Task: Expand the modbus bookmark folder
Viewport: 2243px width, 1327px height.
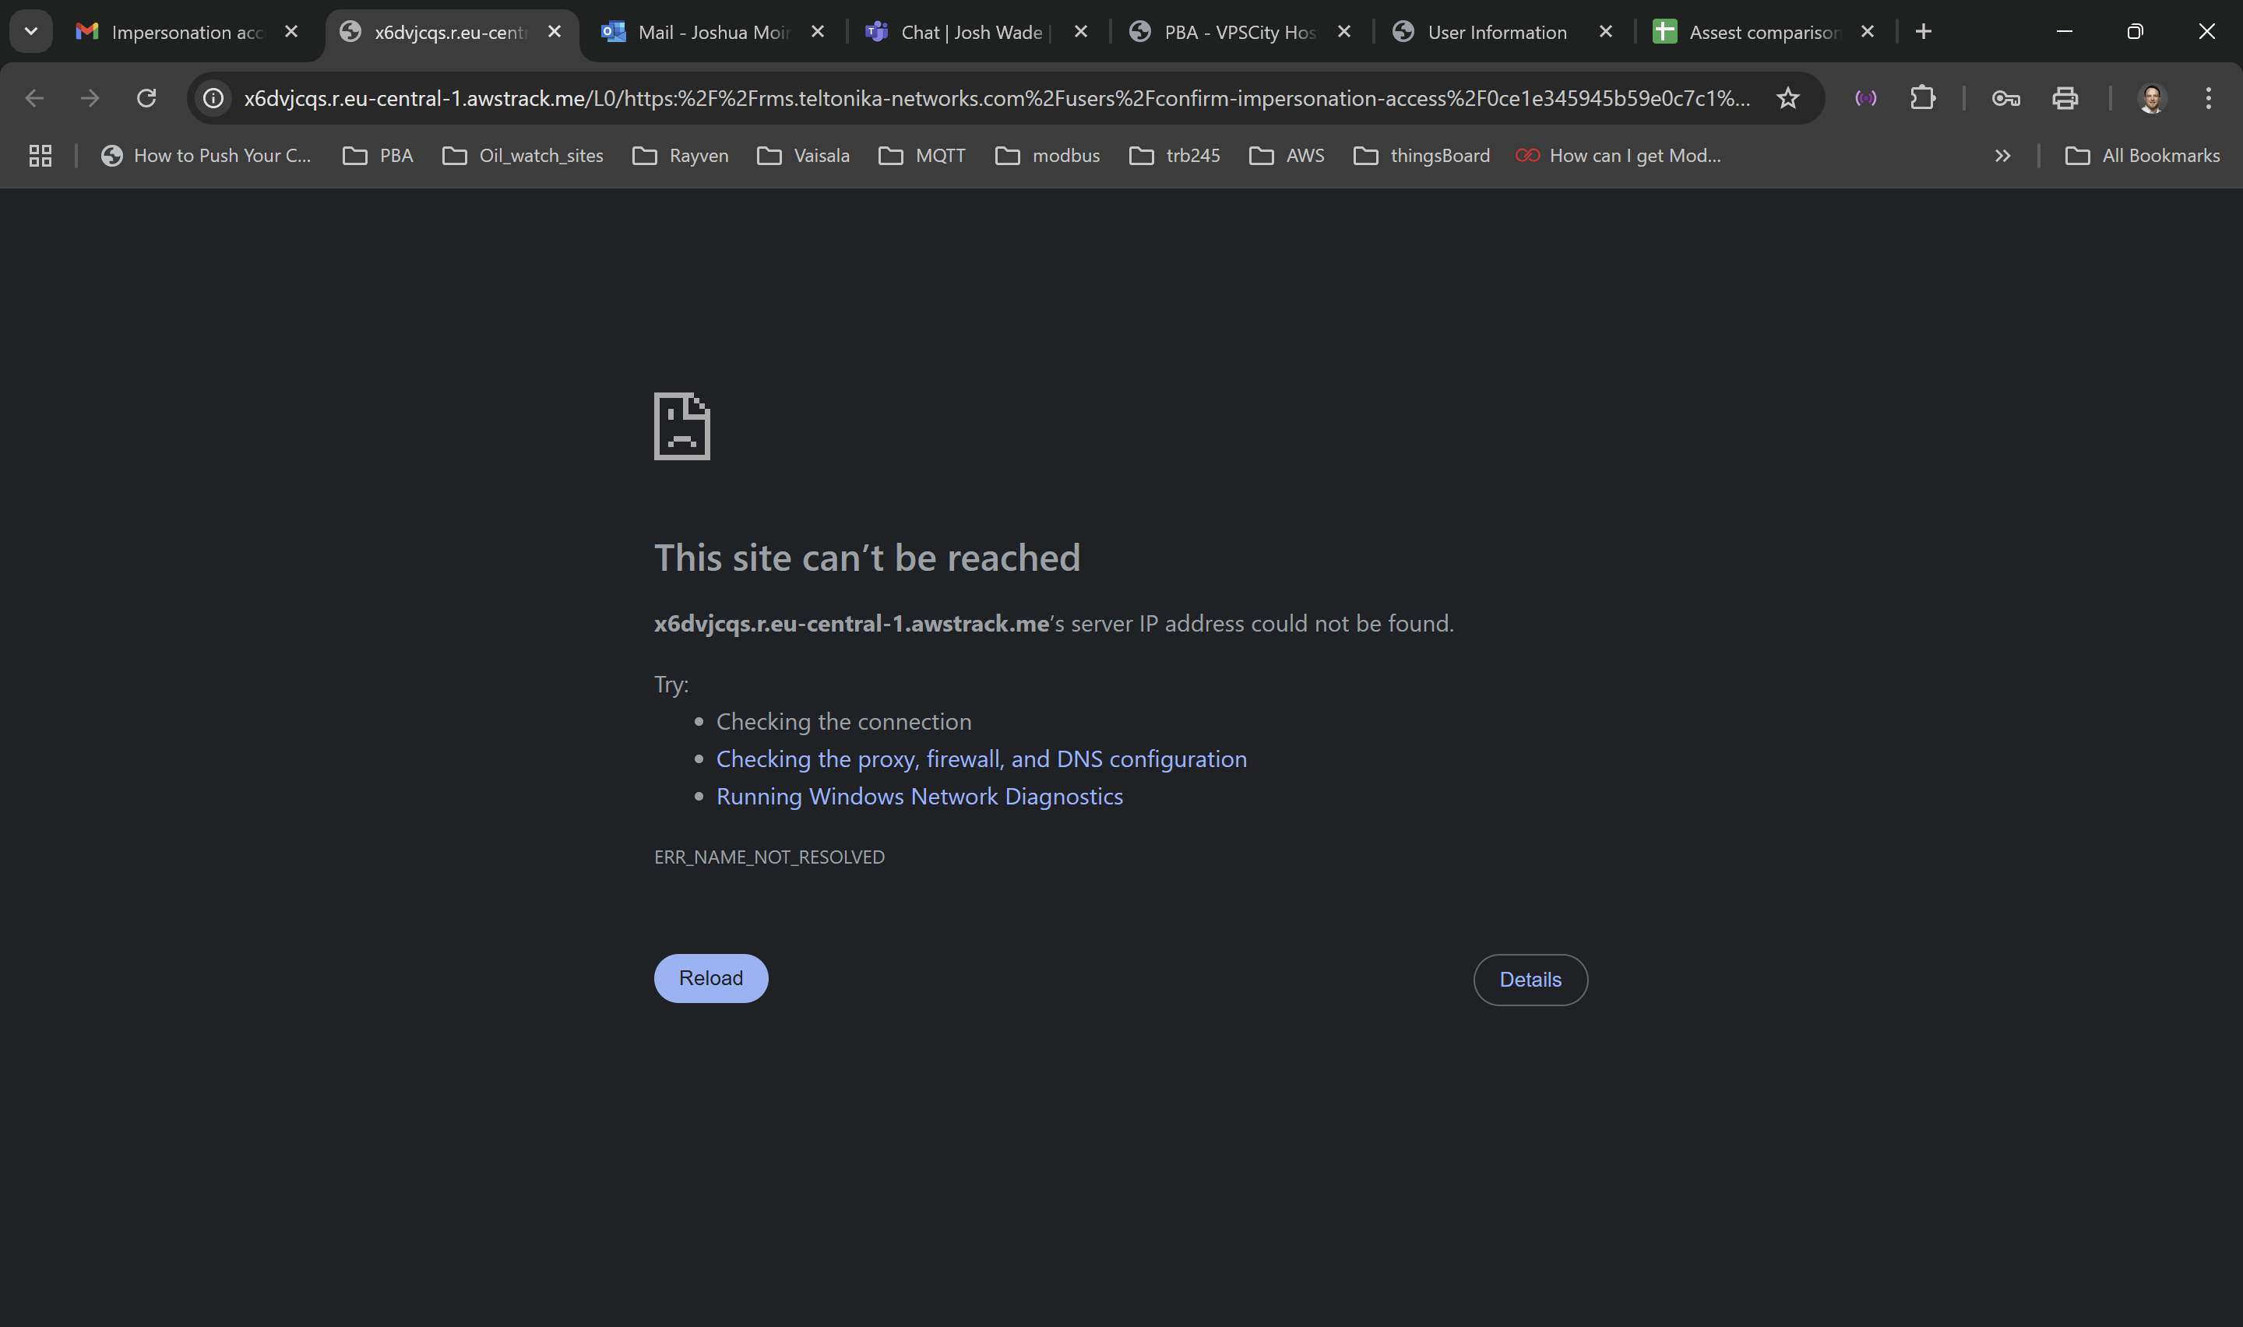Action: point(1048,156)
